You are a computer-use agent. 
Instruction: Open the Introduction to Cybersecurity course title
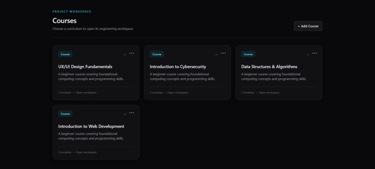click(178, 66)
